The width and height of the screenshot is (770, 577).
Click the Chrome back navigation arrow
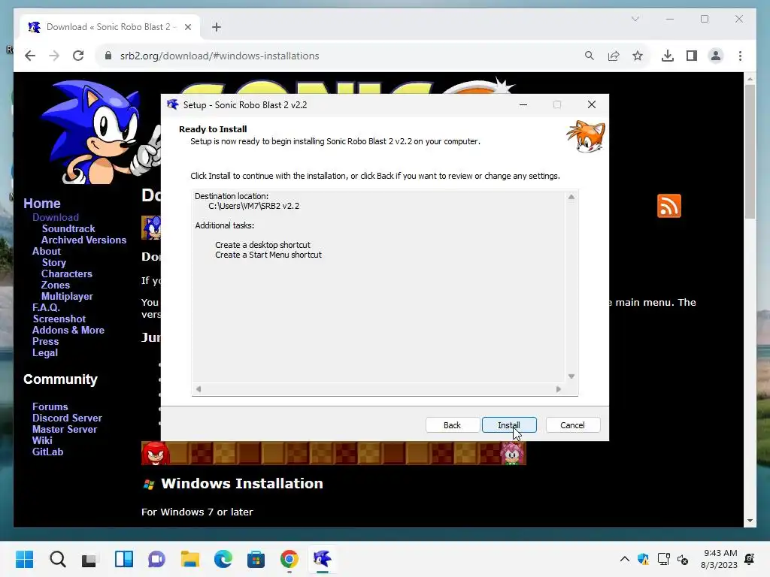[x=30, y=56]
